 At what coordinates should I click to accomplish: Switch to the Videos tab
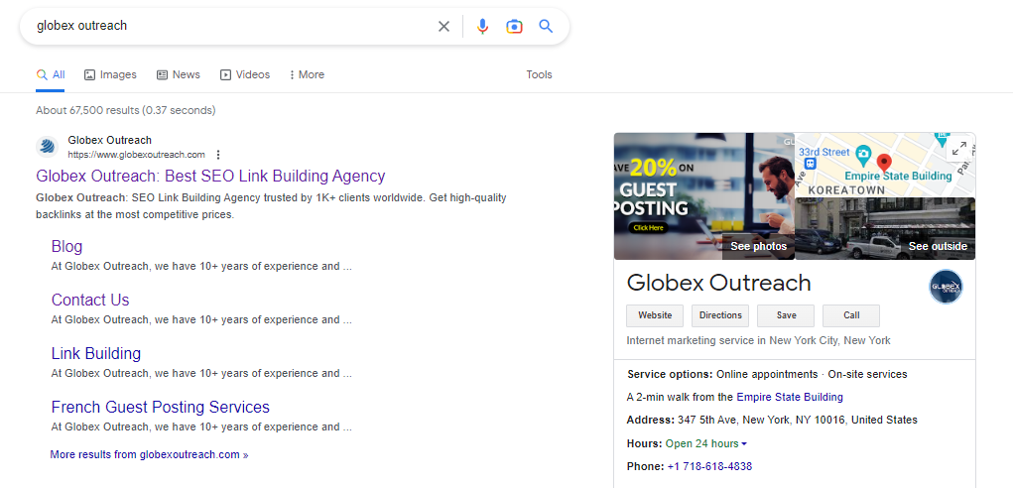245,74
